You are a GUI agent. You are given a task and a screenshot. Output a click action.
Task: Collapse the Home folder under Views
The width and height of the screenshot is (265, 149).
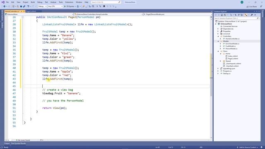(221, 53)
